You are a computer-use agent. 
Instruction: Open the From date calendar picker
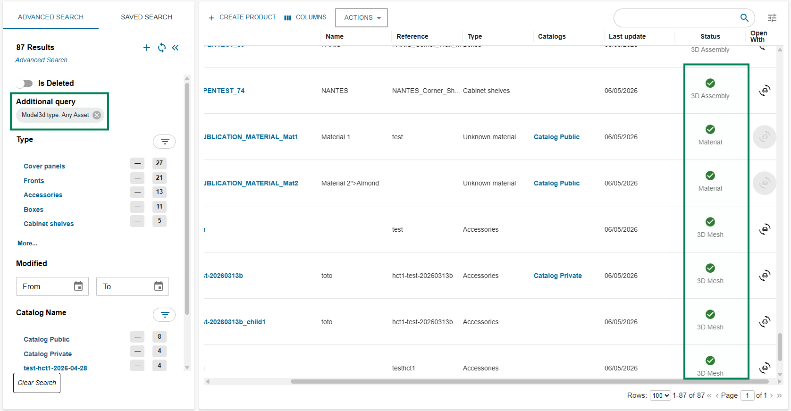(78, 286)
